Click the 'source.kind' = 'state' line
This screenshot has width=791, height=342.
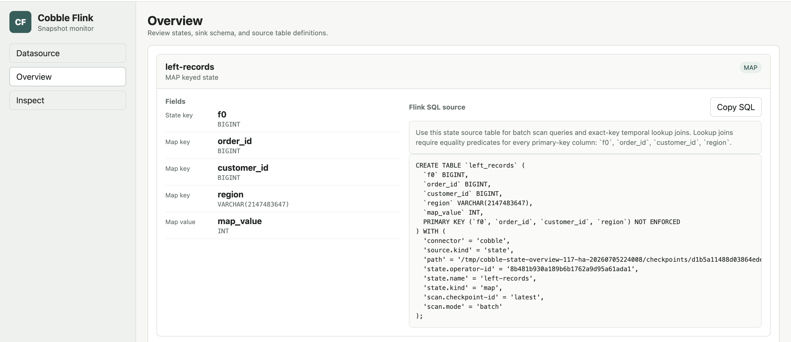(468, 250)
